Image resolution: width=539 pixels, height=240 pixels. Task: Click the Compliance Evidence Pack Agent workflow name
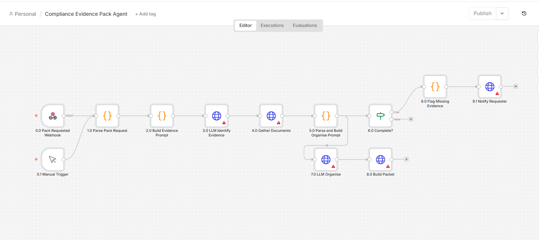[86, 14]
